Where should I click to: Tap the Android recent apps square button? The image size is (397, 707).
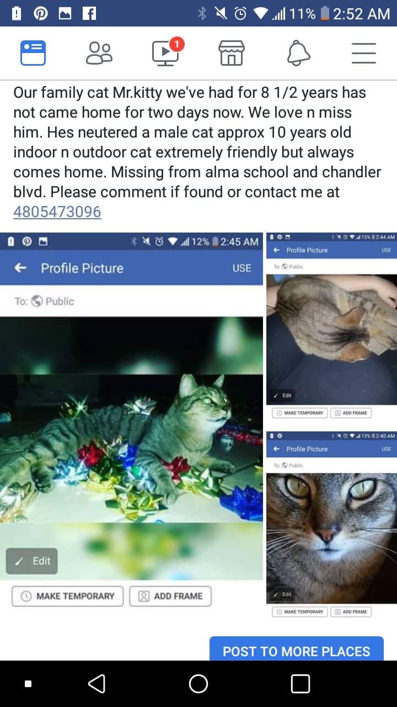pos(300,684)
